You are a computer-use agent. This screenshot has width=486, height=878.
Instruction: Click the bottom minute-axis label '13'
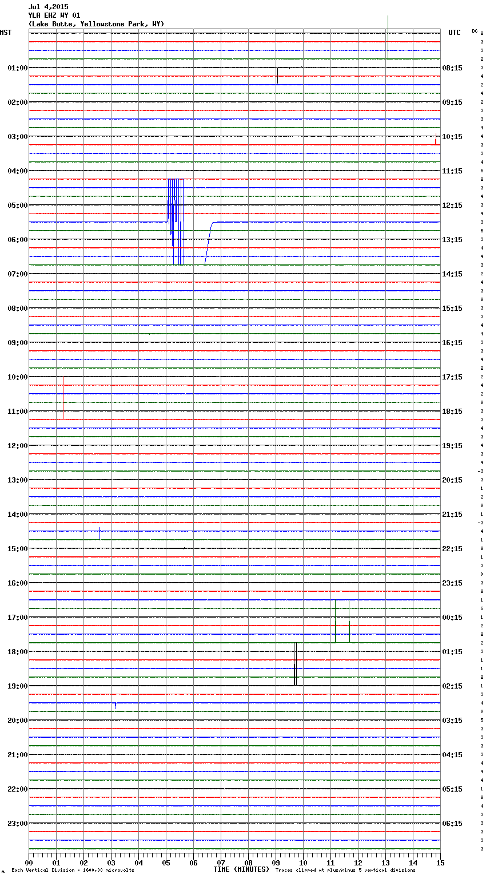(x=385, y=863)
